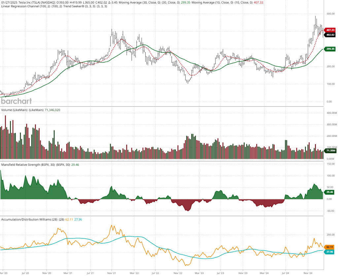
Task: Click the teal 27.96 value tag
Action: coord(329,252)
